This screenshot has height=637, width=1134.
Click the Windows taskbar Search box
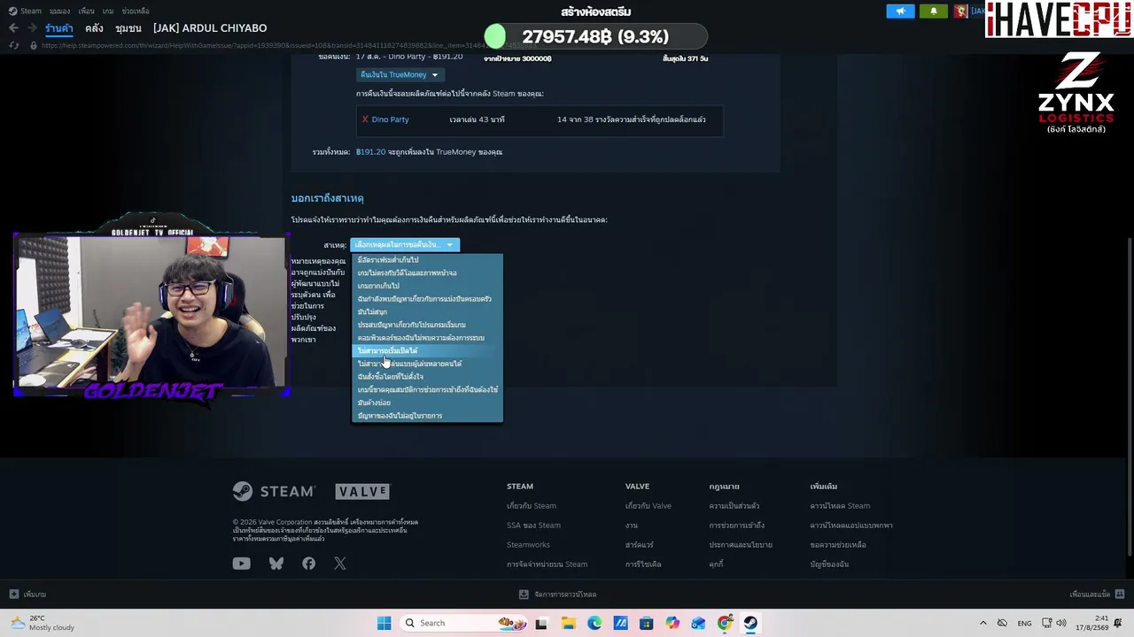tap(463, 623)
